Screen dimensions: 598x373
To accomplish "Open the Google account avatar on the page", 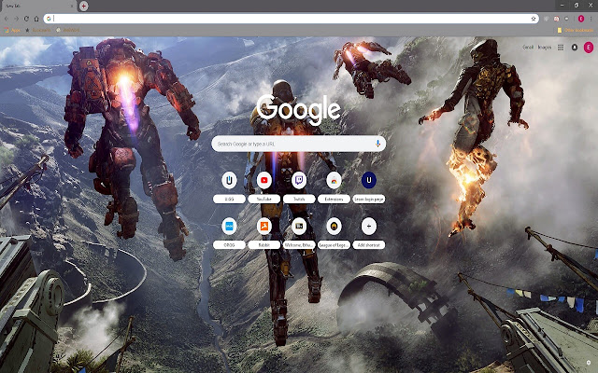I will point(589,48).
